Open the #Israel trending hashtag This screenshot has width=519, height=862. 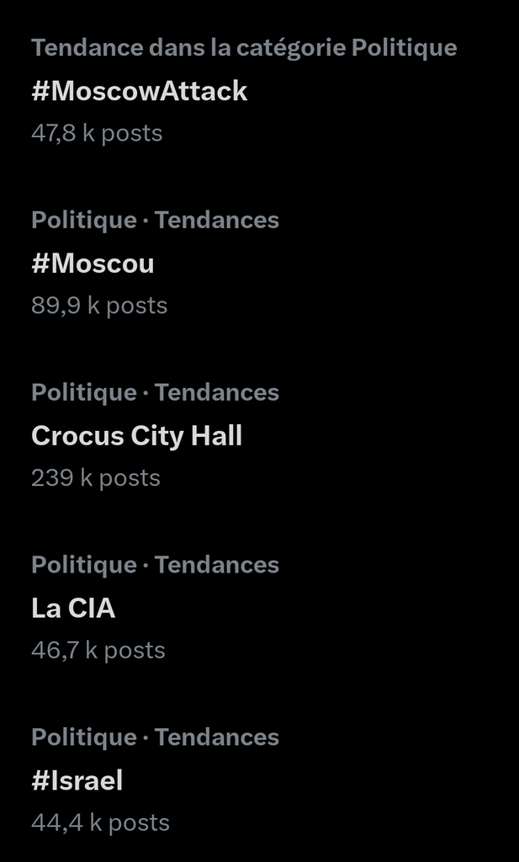point(77,780)
